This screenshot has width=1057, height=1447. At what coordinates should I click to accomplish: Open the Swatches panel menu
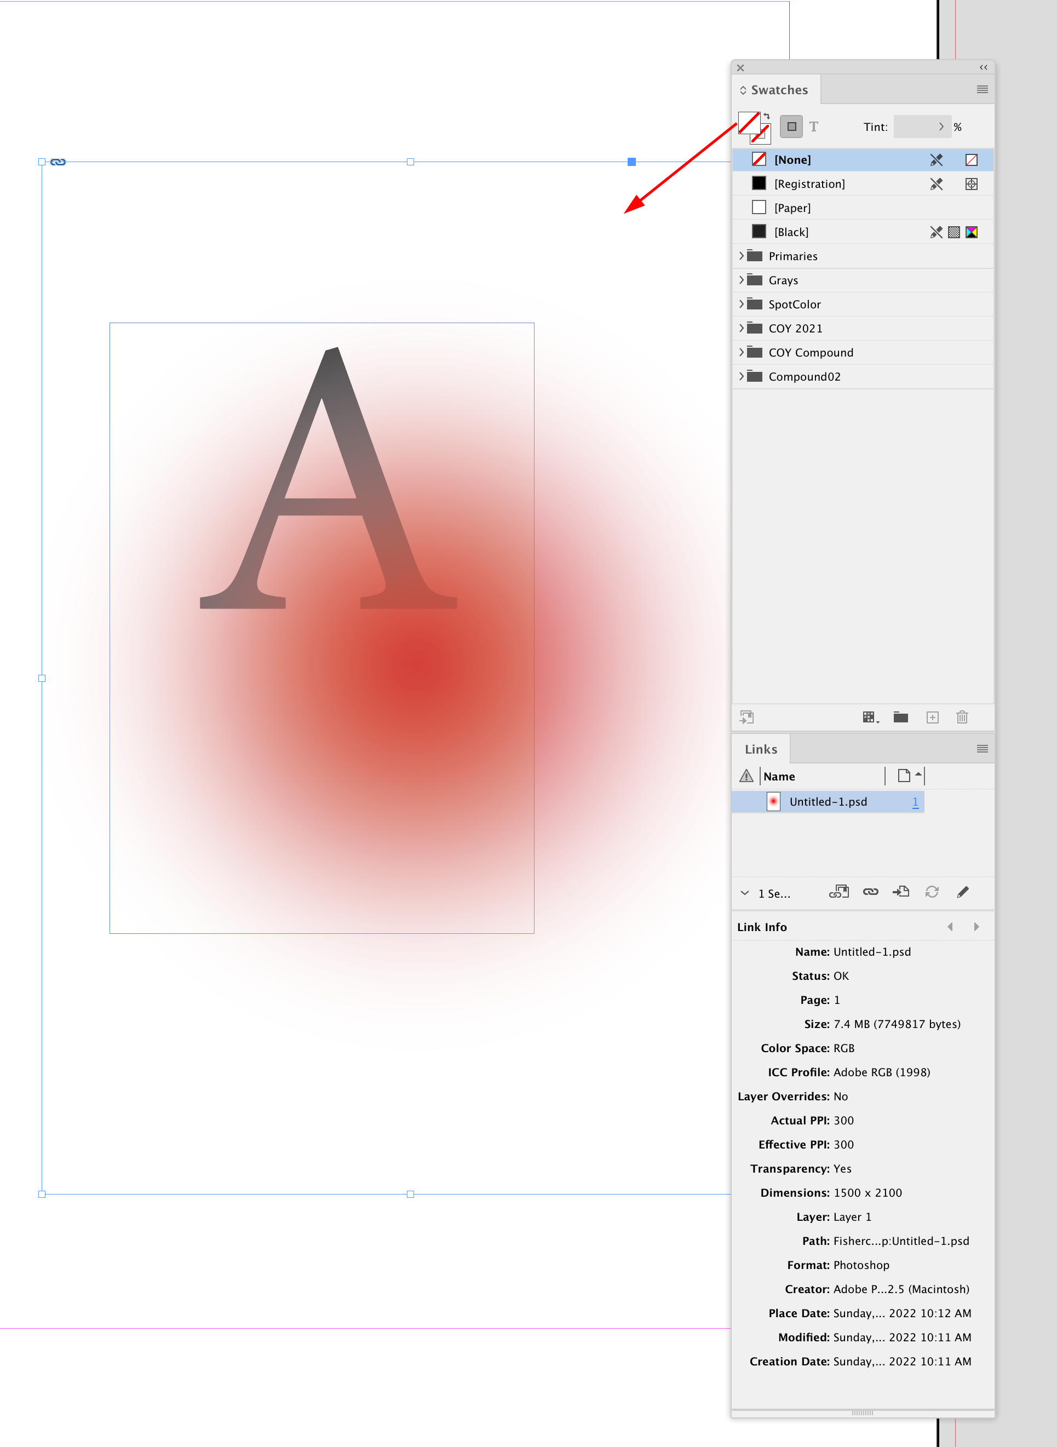coord(981,90)
